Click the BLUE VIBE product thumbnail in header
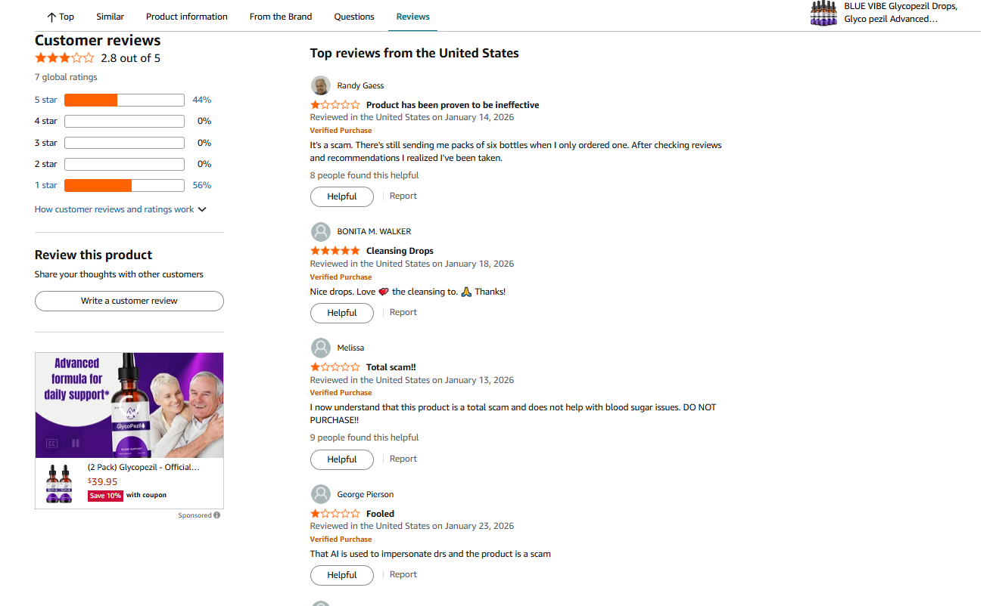 click(x=824, y=13)
